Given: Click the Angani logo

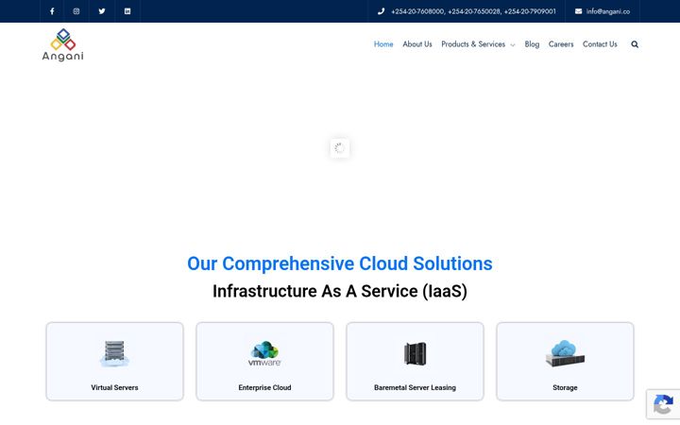Looking at the screenshot, I should pos(63,44).
